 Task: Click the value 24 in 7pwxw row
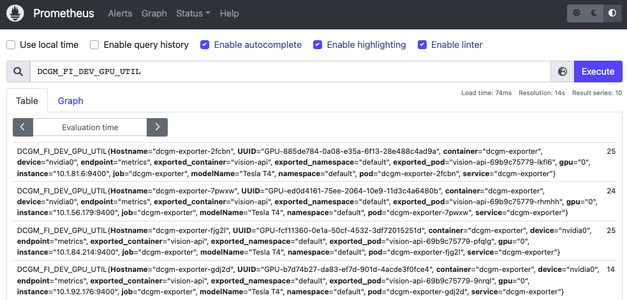611,191
